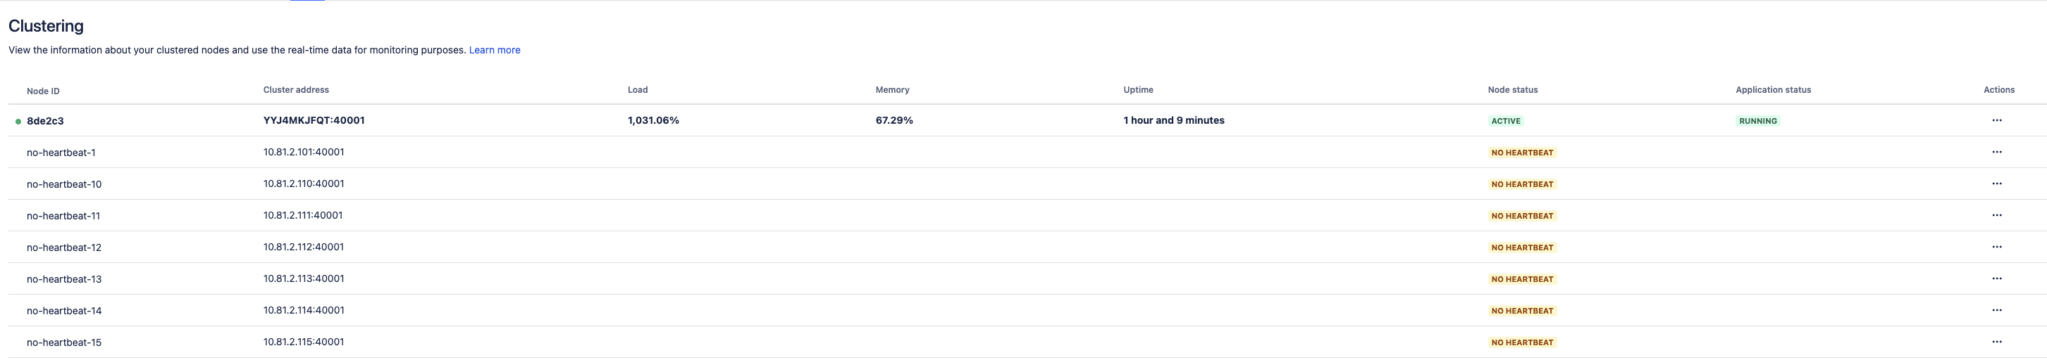Click the Cluster address column header
2047x360 pixels.
(x=296, y=91)
